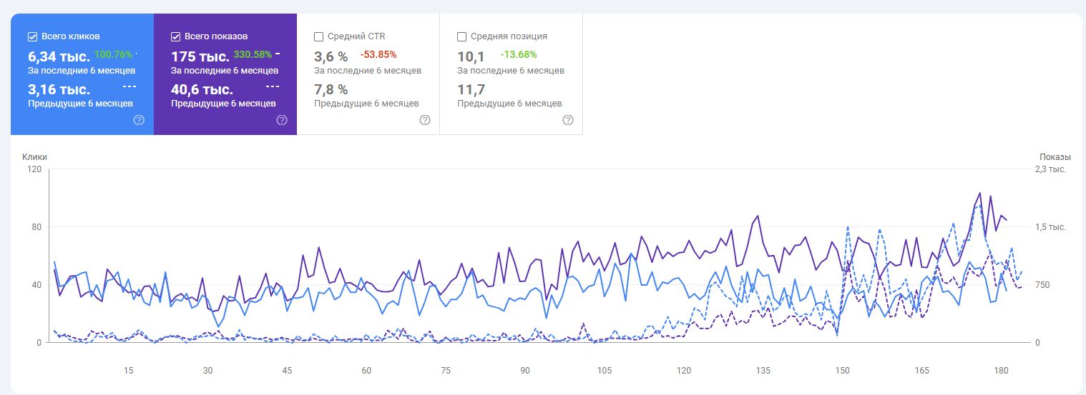The width and height of the screenshot is (1086, 395).
Task: Click the 150 mark on the chart's x-axis
Action: coord(843,371)
